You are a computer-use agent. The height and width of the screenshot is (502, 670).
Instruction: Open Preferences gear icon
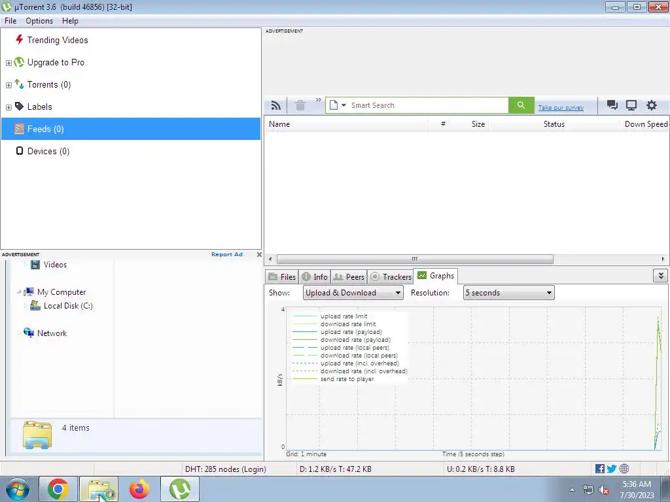tap(651, 105)
